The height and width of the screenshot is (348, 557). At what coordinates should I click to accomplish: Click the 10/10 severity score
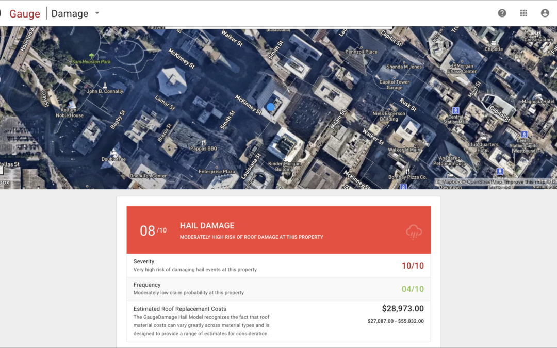[413, 266]
